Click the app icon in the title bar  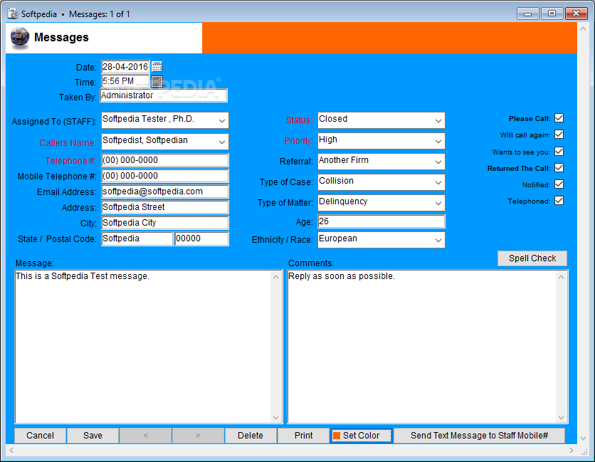tap(13, 14)
